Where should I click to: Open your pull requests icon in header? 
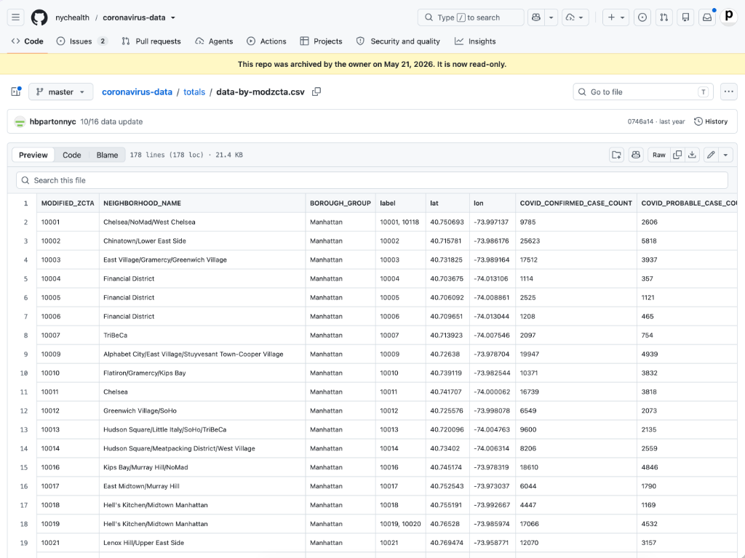[x=664, y=17]
